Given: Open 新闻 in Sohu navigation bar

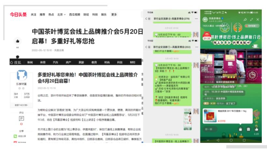Looking at the screenshot, I should point(30,62).
